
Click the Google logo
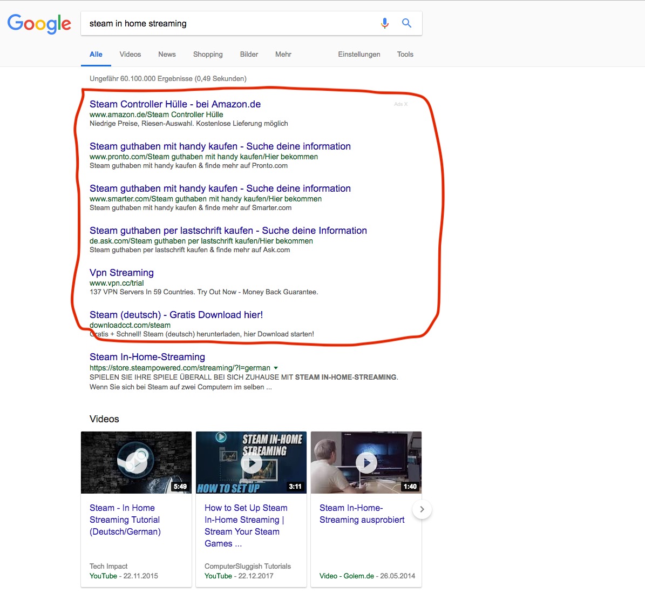[39, 23]
